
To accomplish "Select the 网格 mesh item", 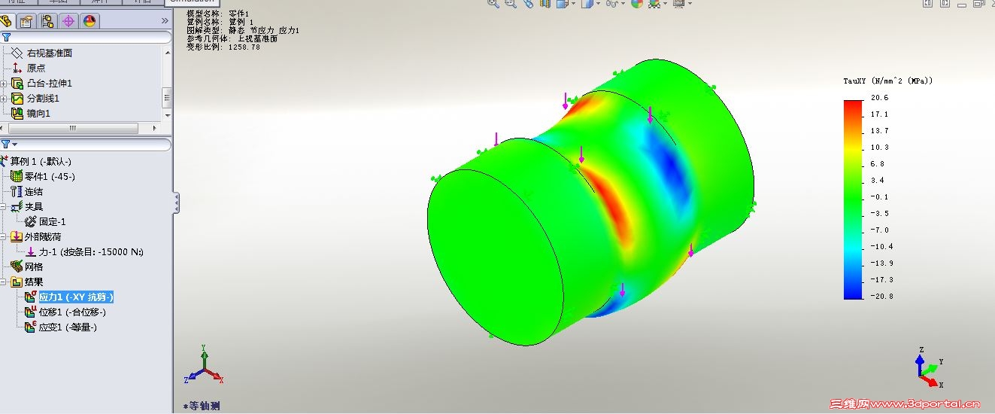I will [34, 266].
